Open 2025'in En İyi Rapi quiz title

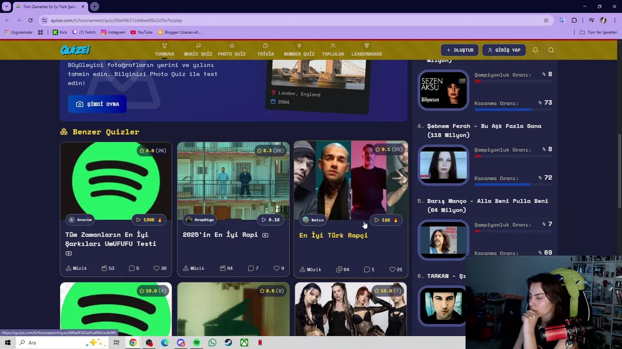click(220, 235)
